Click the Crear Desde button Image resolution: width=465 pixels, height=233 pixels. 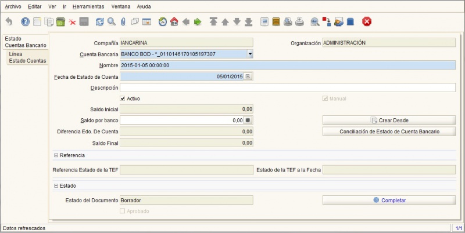click(x=389, y=121)
